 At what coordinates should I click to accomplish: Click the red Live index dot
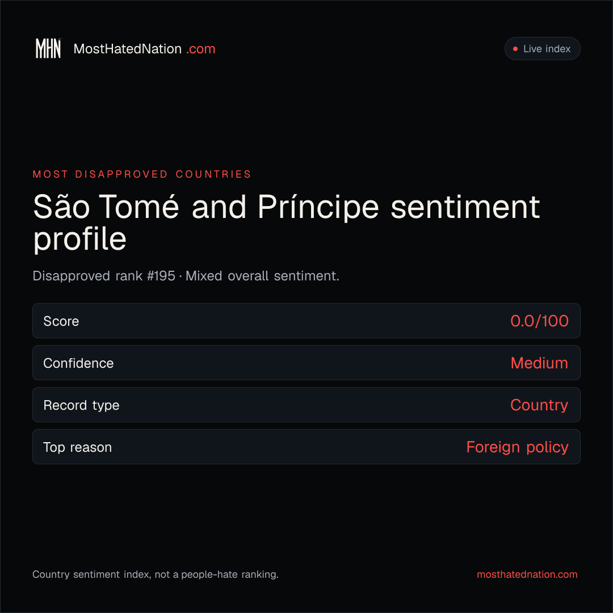pos(515,49)
